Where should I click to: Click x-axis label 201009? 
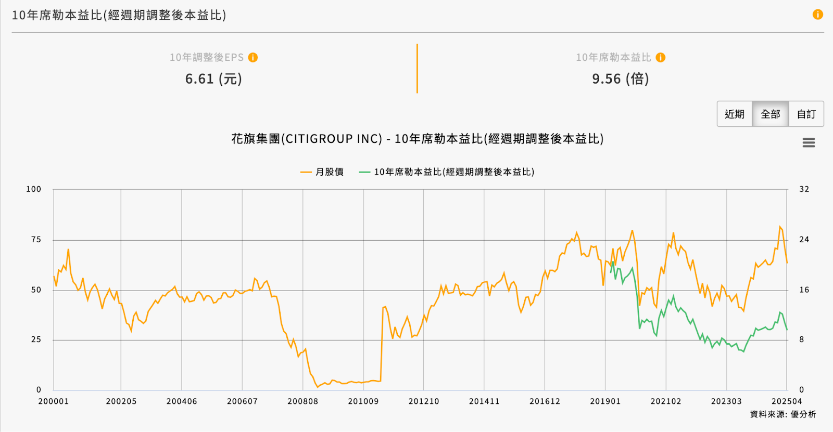[363, 401]
